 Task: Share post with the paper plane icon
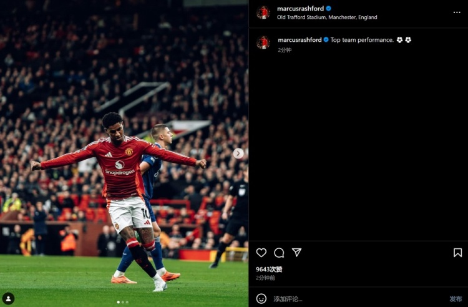296,253
